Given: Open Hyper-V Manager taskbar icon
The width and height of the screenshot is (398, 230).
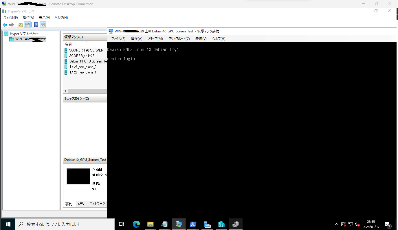Looking at the screenshot, I should [x=179, y=224].
